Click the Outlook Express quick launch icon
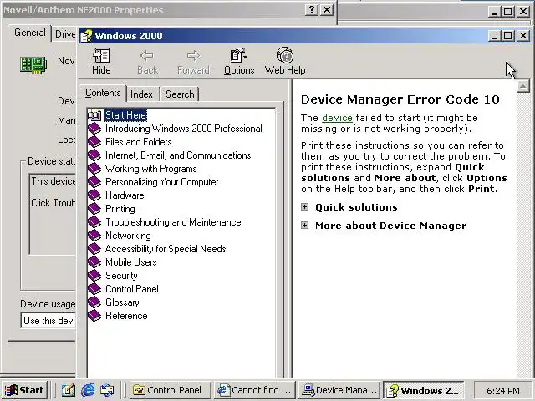The height and width of the screenshot is (401, 535). (107, 390)
